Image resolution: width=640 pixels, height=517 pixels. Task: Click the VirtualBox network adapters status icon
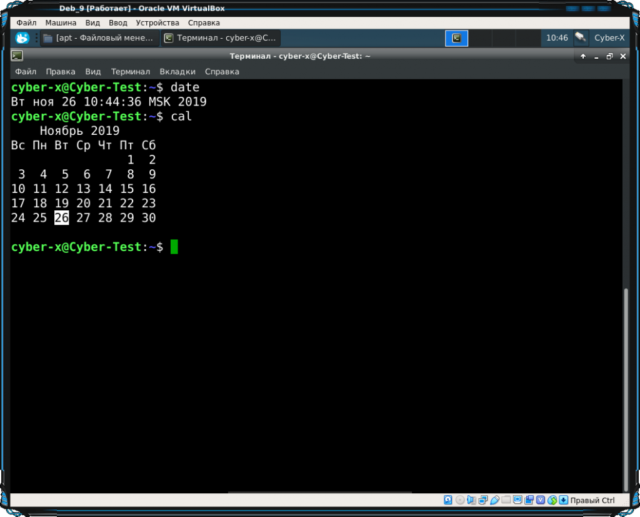click(483, 500)
